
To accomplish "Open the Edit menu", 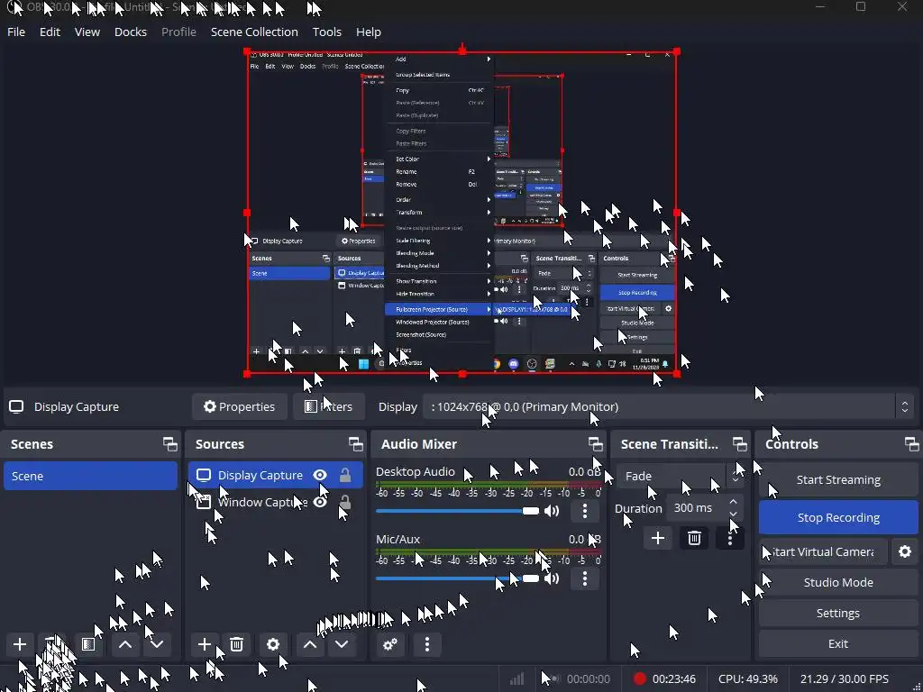I will tap(50, 32).
